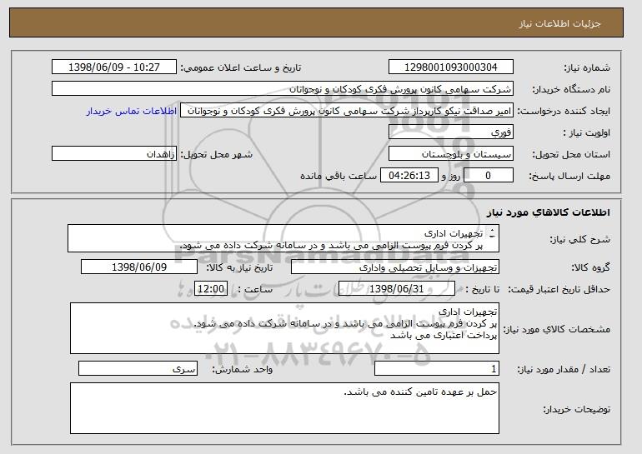Click the stepper arrows in شرح کلی نیاز box
Image resolution: width=642 pixels, height=454 pixels.
pyautogui.click(x=492, y=233)
